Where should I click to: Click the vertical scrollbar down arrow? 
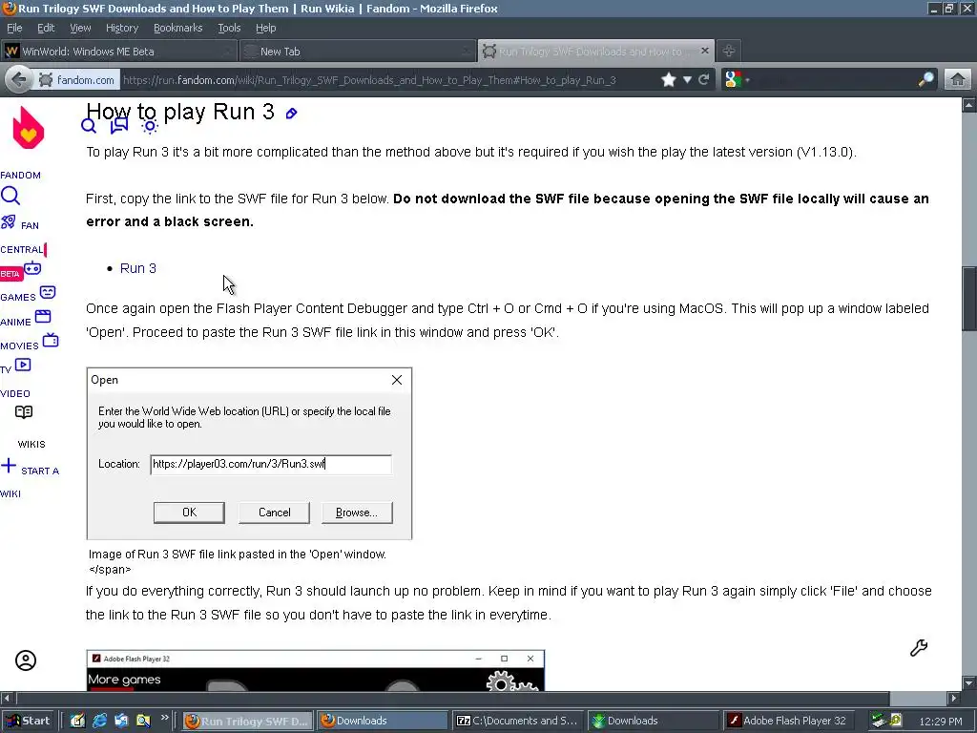(x=969, y=683)
